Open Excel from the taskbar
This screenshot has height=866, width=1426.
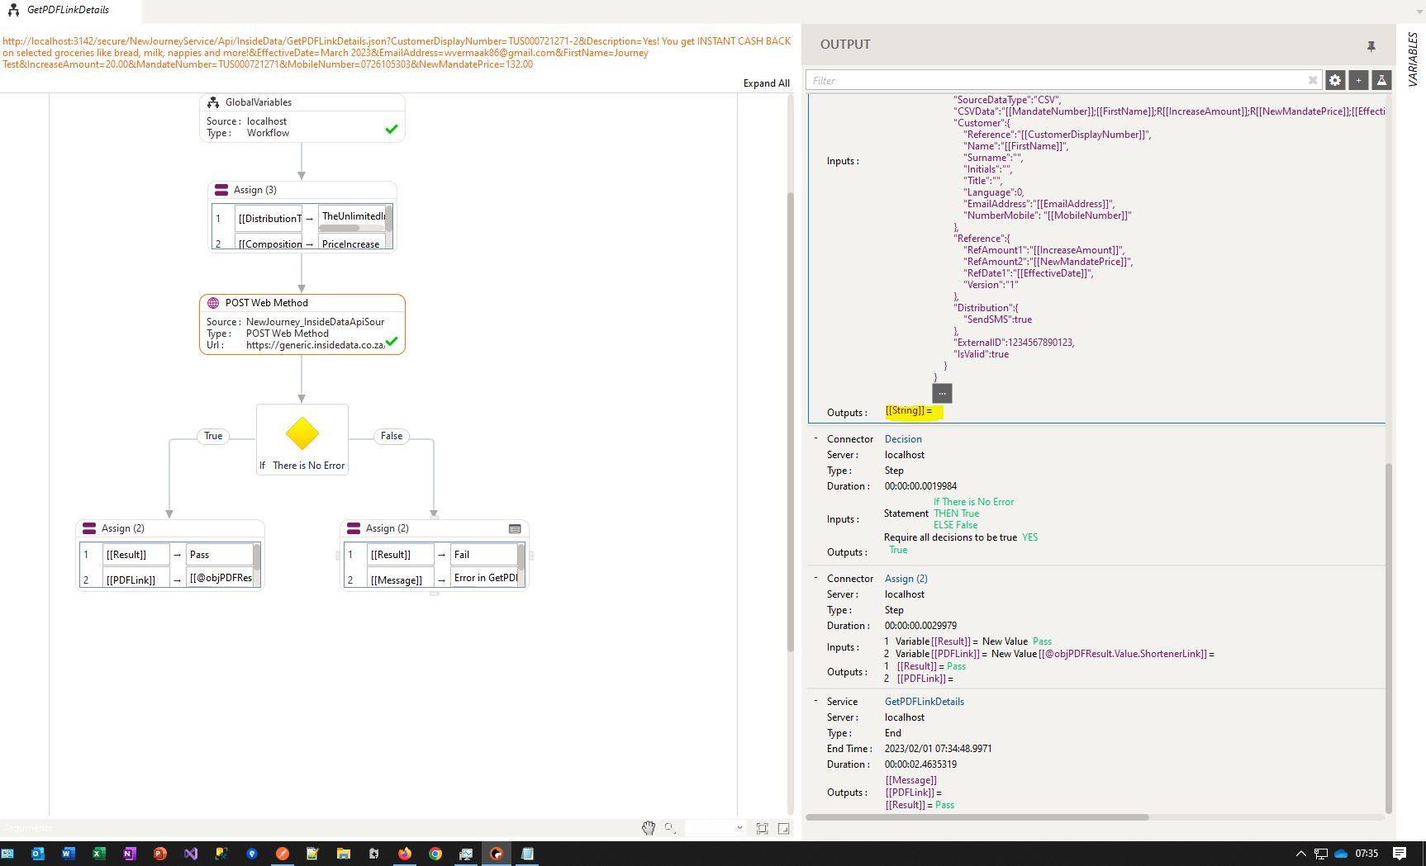98,854
